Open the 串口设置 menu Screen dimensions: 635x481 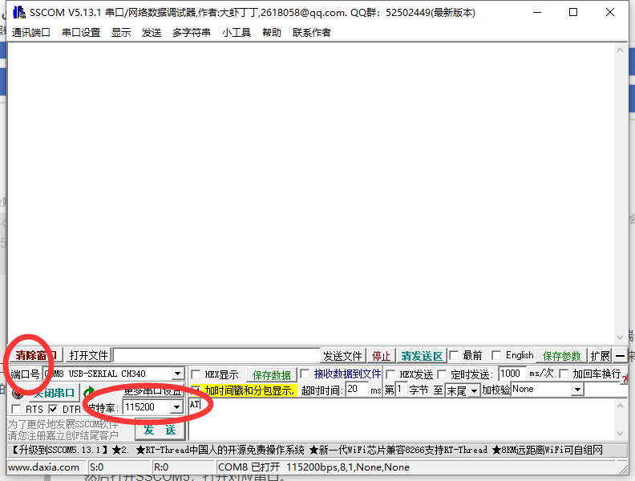81,32
